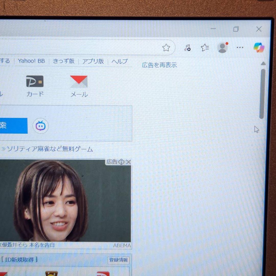Open the favorites list icon

point(204,48)
